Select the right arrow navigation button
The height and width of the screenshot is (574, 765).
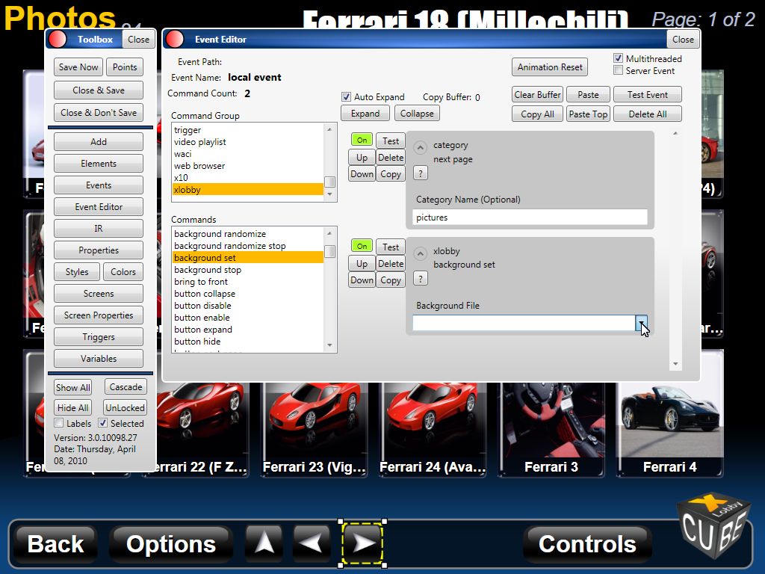coord(362,543)
